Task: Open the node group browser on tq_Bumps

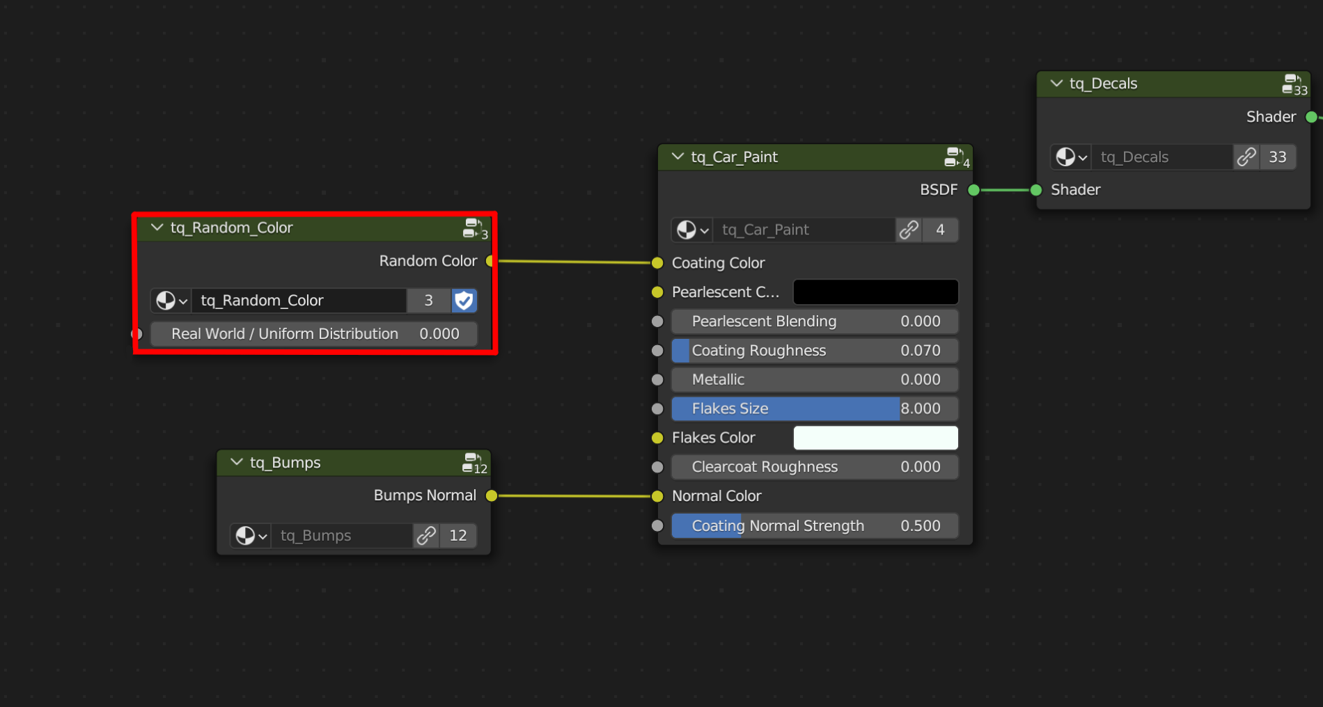Action: (x=249, y=536)
